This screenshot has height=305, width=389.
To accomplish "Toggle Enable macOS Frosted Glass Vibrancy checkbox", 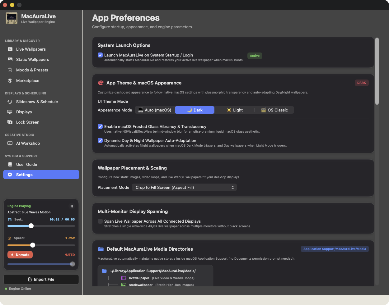I will 100,126.
